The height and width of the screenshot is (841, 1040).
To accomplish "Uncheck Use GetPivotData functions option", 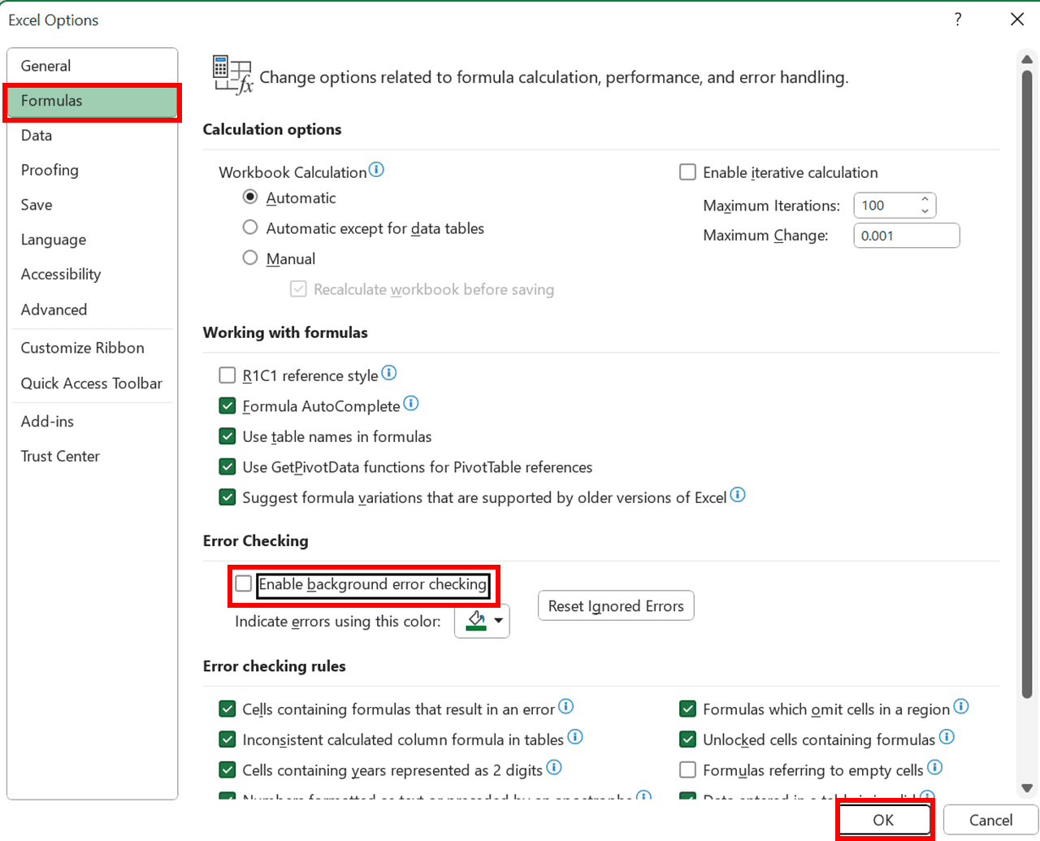I will pyautogui.click(x=227, y=467).
